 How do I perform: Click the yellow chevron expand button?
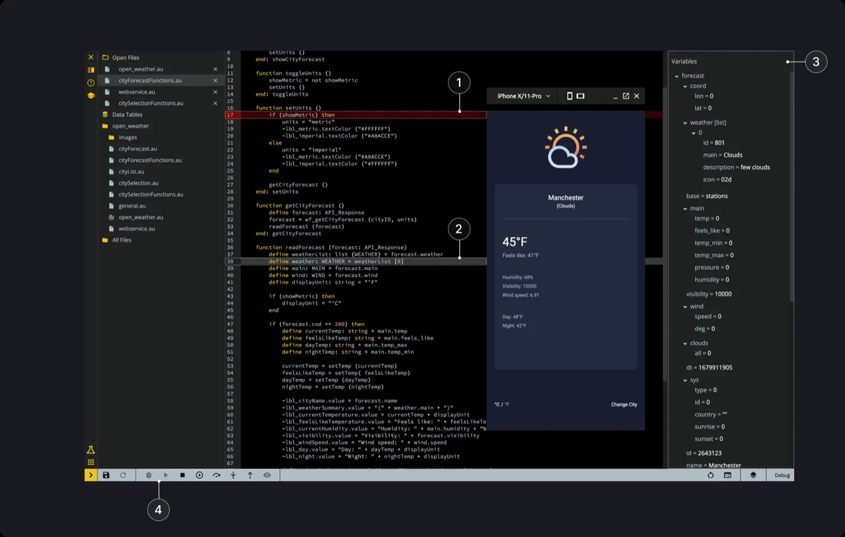coord(91,475)
